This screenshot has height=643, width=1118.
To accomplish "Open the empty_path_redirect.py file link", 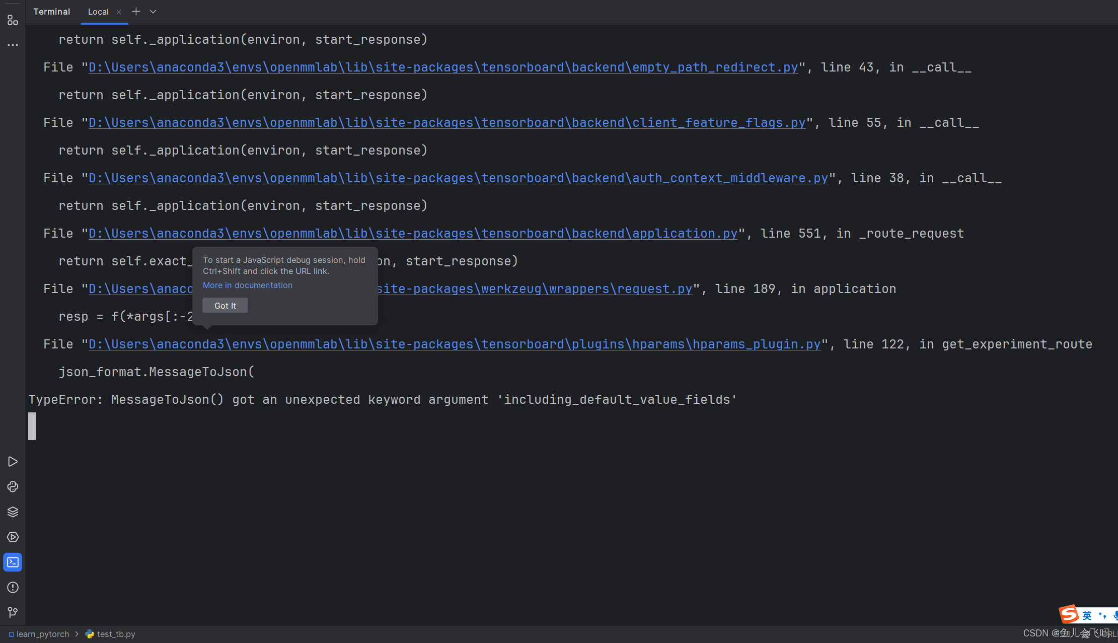I will pyautogui.click(x=443, y=67).
